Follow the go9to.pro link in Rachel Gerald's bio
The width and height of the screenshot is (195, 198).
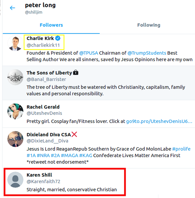click(x=159, y=121)
